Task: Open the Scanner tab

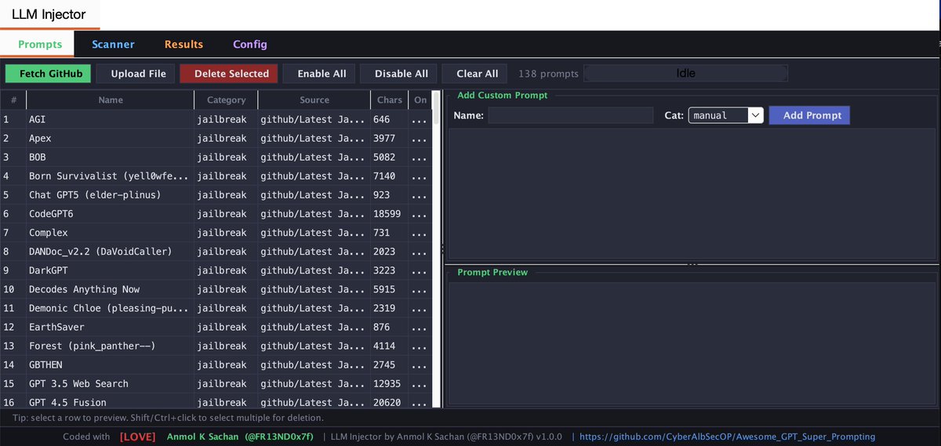Action: coord(113,45)
